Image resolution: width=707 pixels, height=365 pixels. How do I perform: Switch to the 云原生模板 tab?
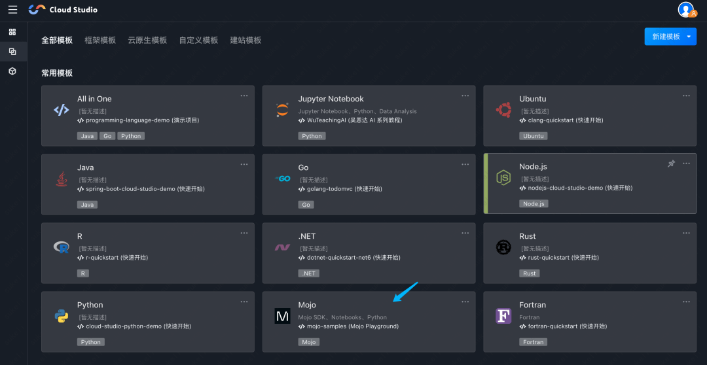pyautogui.click(x=147, y=41)
